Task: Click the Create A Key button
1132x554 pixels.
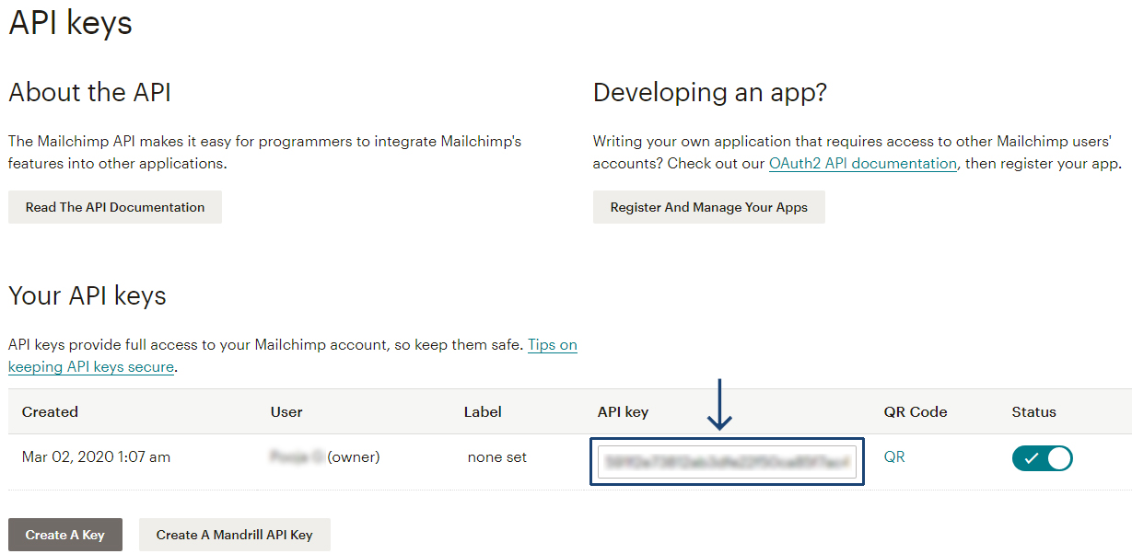Action: point(65,535)
